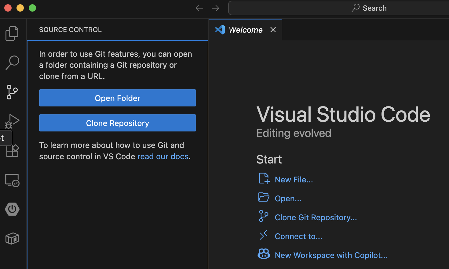Image resolution: width=449 pixels, height=269 pixels.
Task: Go back using the left arrow
Action: point(199,8)
